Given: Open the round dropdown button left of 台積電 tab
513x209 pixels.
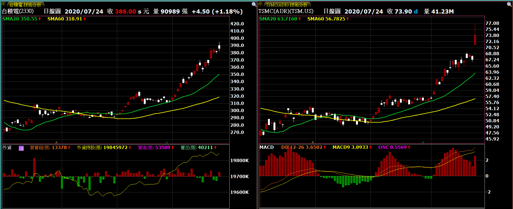Looking at the screenshot, I should 4,4.
